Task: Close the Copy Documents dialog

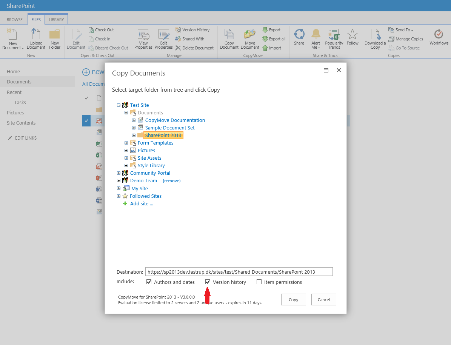Action: 339,70
